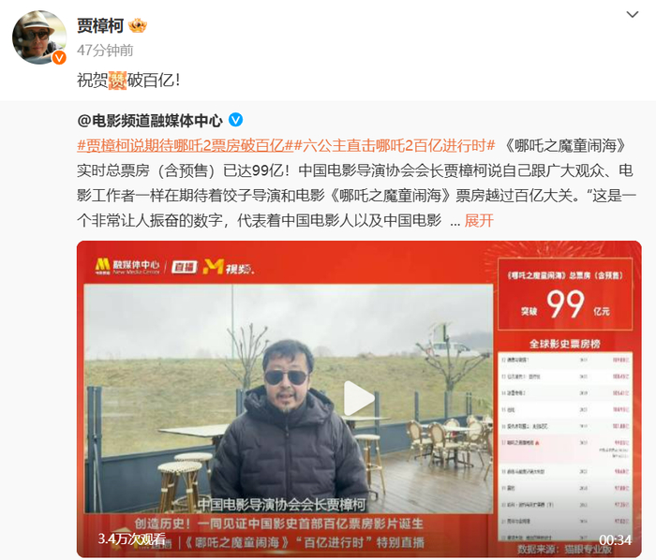Click the 3.4万次观看 view count
This screenshot has width=656, height=560.
coord(132,538)
